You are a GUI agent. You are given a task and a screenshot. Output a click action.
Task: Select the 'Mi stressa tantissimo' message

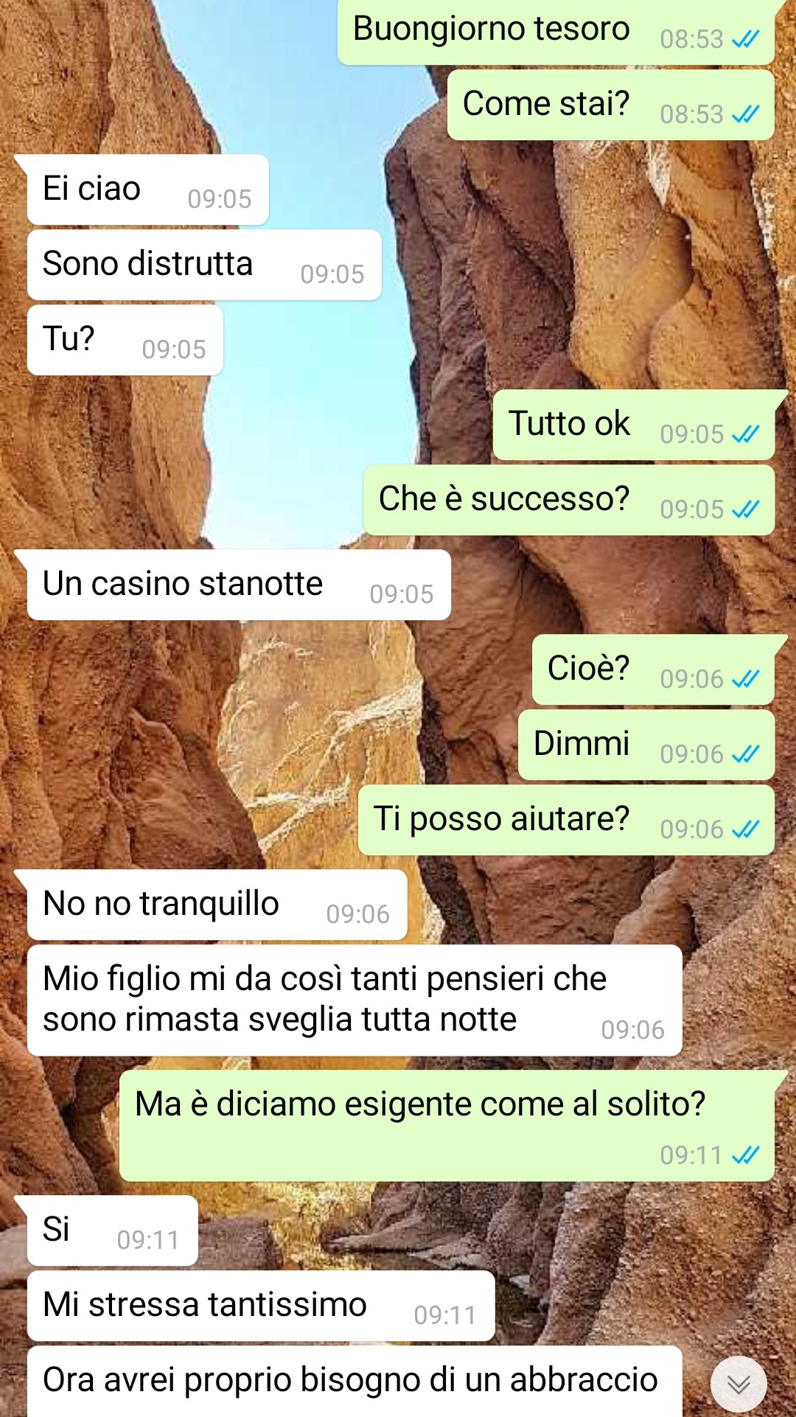pyautogui.click(x=261, y=1306)
